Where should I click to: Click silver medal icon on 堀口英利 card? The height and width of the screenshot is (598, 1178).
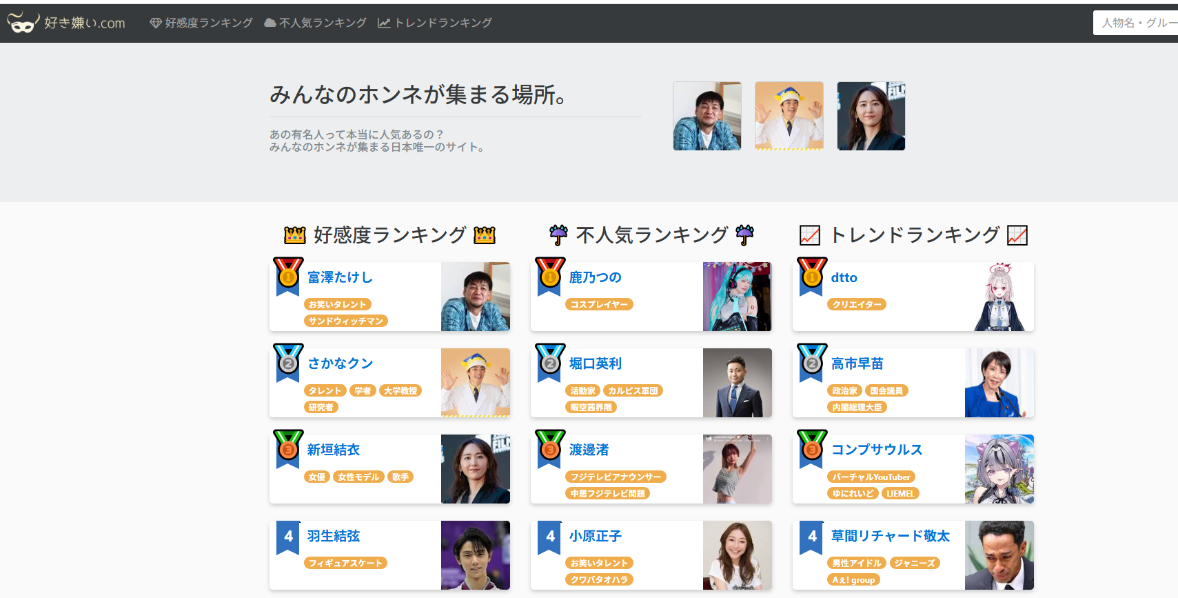(550, 362)
